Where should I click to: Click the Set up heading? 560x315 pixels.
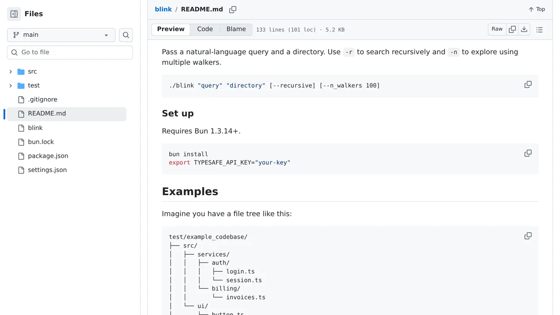click(x=178, y=113)
